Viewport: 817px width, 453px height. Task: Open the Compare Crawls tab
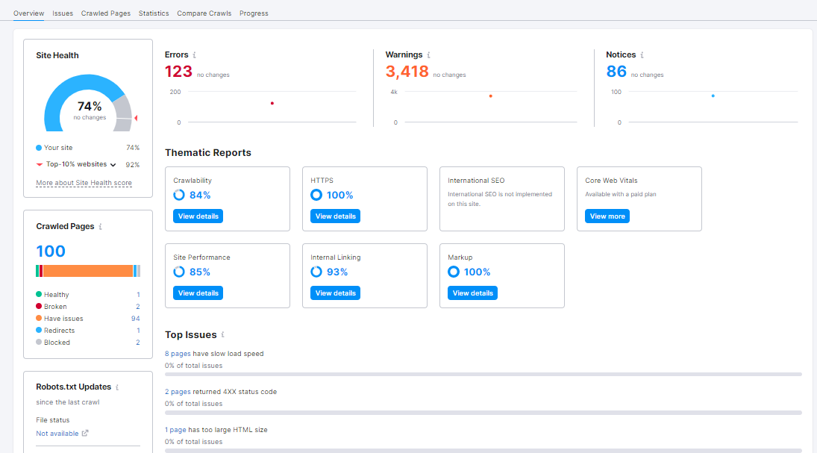(204, 13)
